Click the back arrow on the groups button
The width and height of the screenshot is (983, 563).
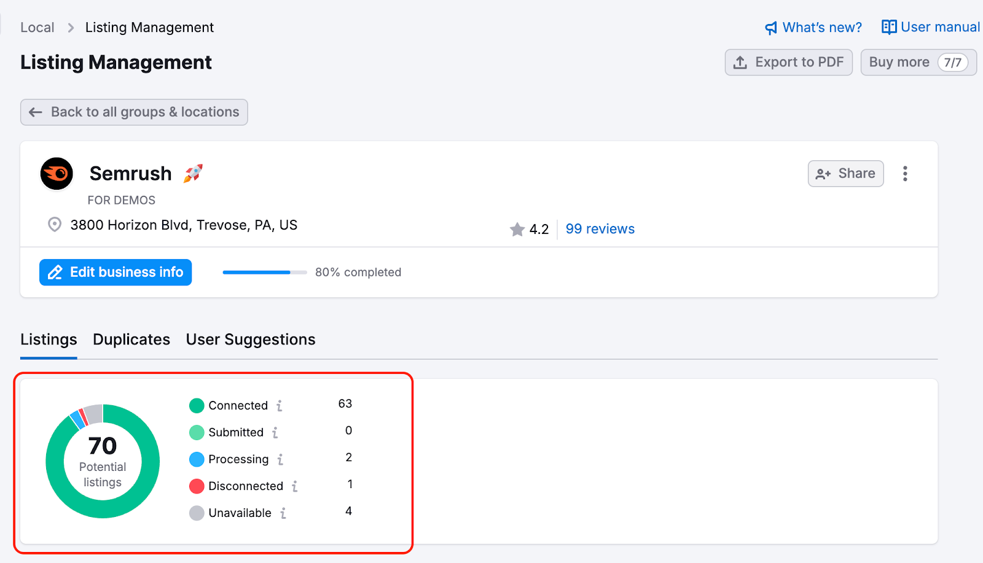point(36,112)
